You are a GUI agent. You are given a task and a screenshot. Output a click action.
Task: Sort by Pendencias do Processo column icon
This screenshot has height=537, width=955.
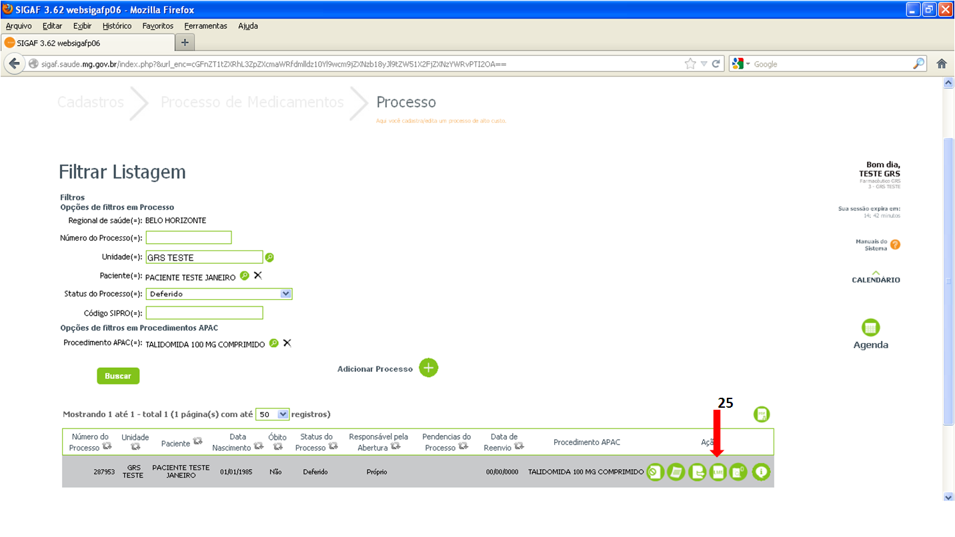(x=463, y=447)
